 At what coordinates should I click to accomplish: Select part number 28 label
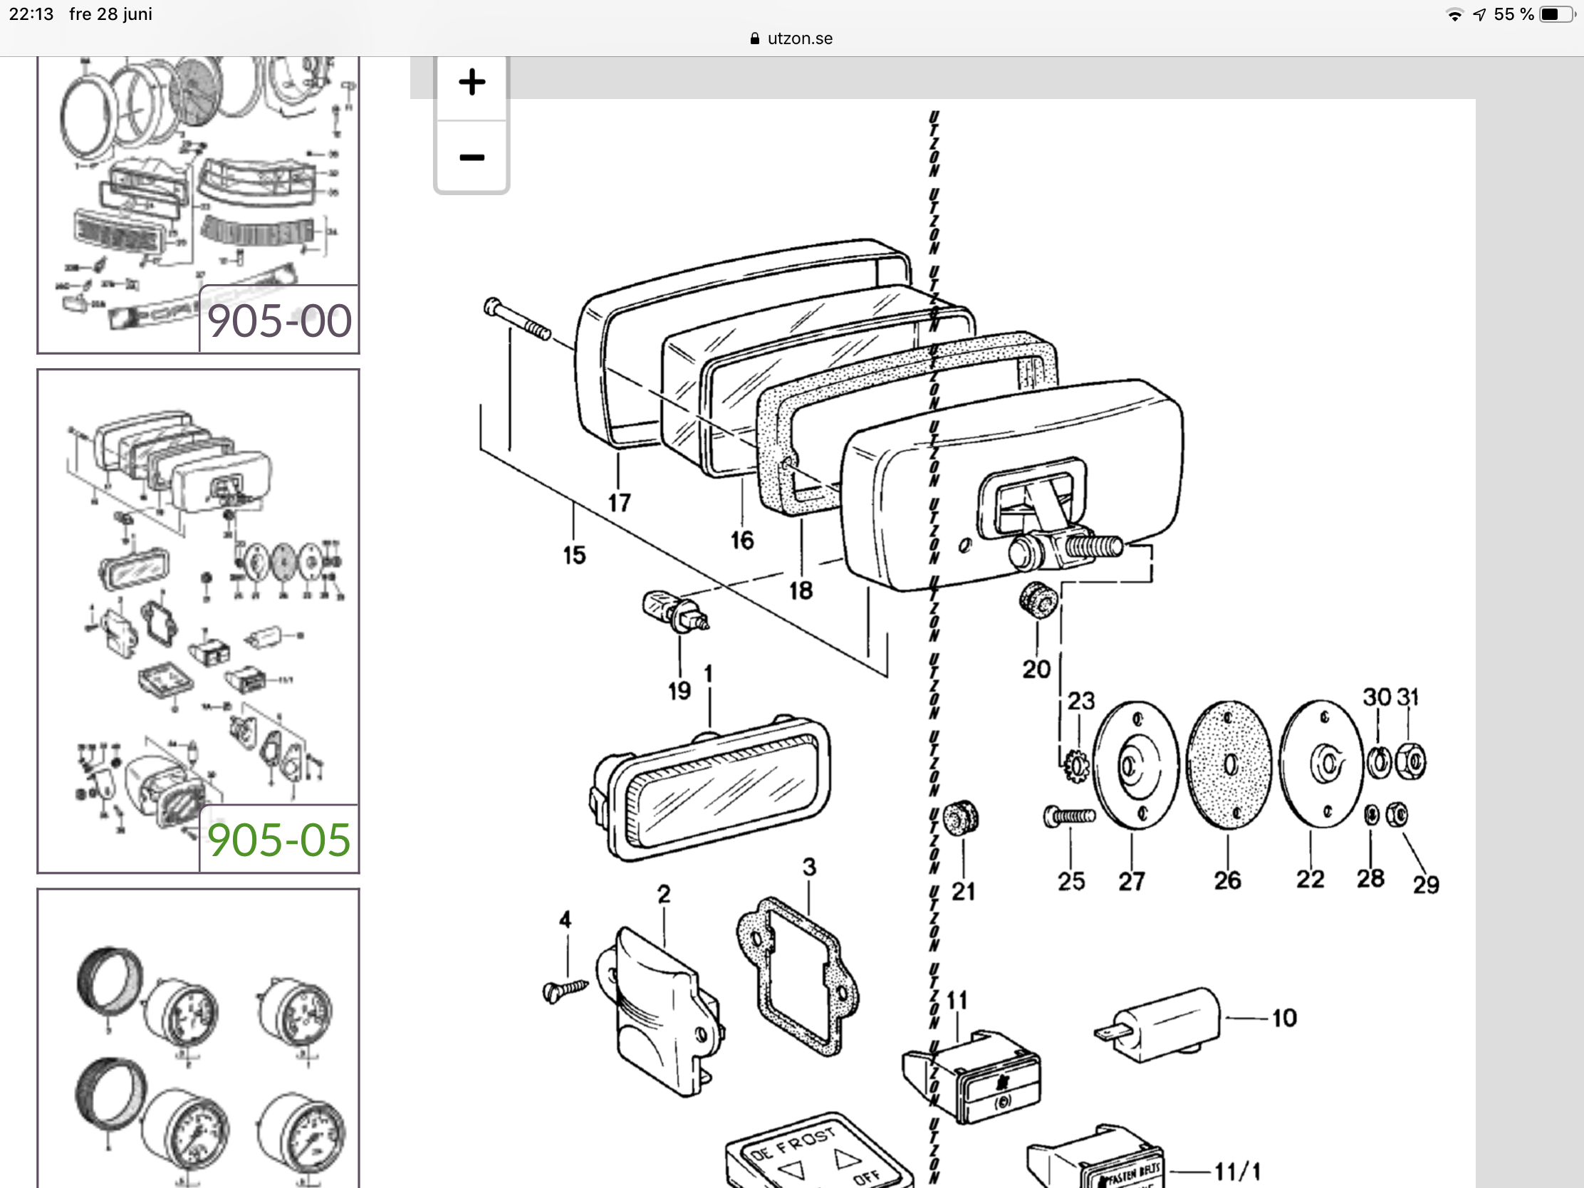(x=1370, y=878)
